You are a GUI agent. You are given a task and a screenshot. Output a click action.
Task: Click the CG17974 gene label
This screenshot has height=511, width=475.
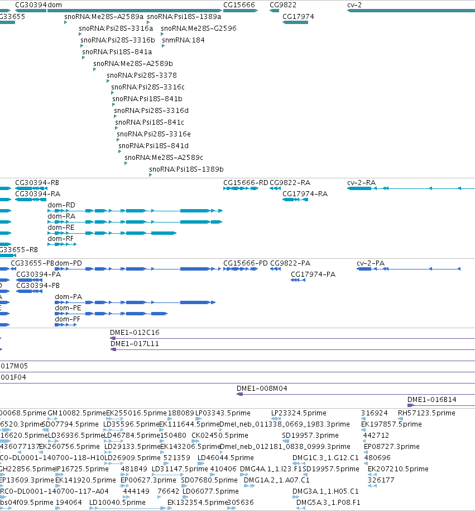click(x=298, y=17)
